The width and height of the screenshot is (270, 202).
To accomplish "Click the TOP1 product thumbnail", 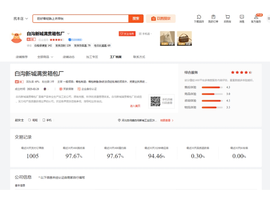I will [167, 38].
